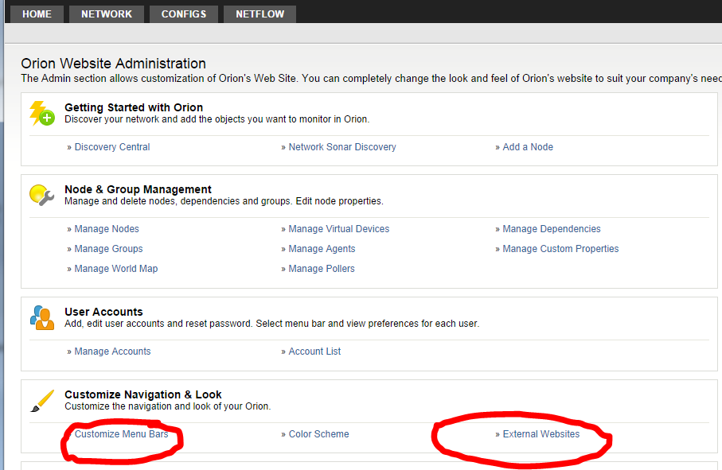Click the Node & Group Management heading

(138, 189)
